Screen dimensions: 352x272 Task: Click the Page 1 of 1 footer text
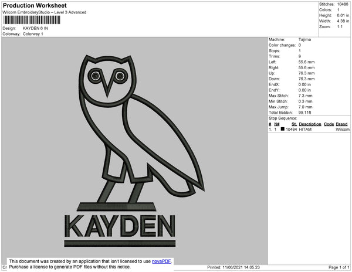coord(339,267)
